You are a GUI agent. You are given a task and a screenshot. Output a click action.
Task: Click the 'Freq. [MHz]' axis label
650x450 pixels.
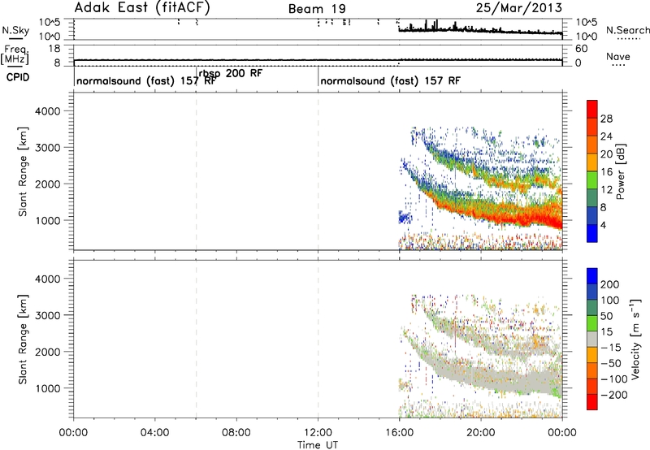point(15,55)
